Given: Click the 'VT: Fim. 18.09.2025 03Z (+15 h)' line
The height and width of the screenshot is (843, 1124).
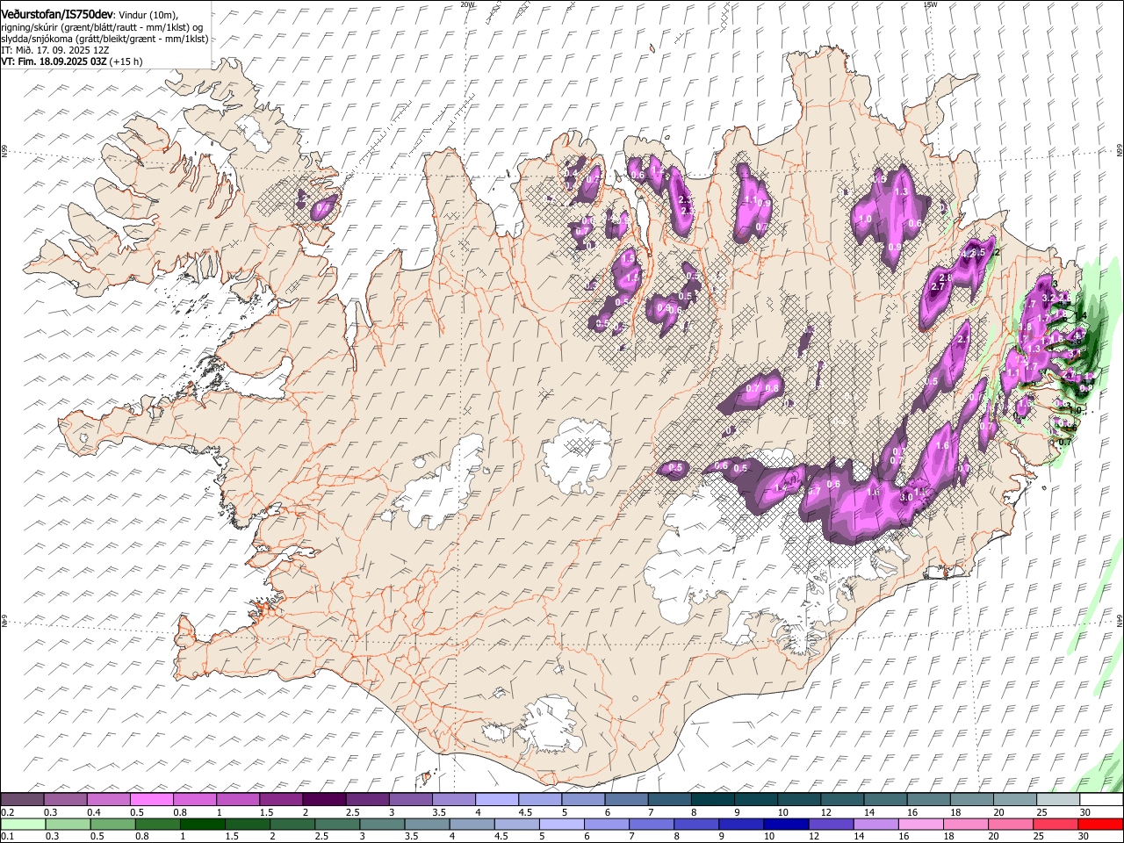Looking at the screenshot, I should tap(71, 61).
